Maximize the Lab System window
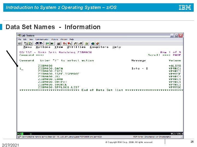 pos(176,35)
